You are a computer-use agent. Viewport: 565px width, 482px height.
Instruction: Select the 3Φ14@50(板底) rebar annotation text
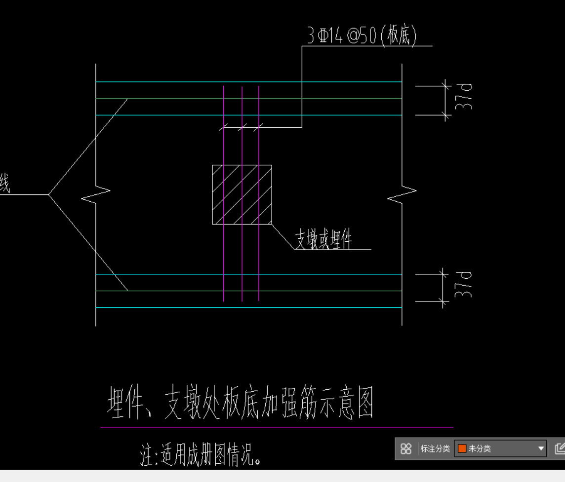tap(362, 36)
